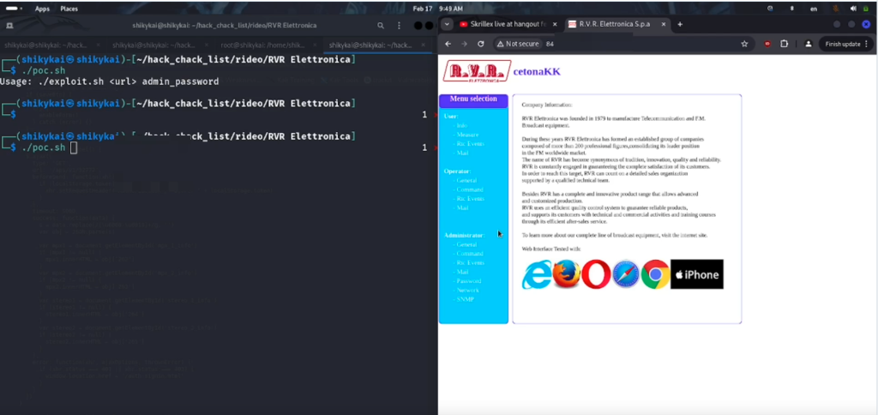Click the Menu selection header
The height and width of the screenshot is (415, 878).
pos(473,99)
